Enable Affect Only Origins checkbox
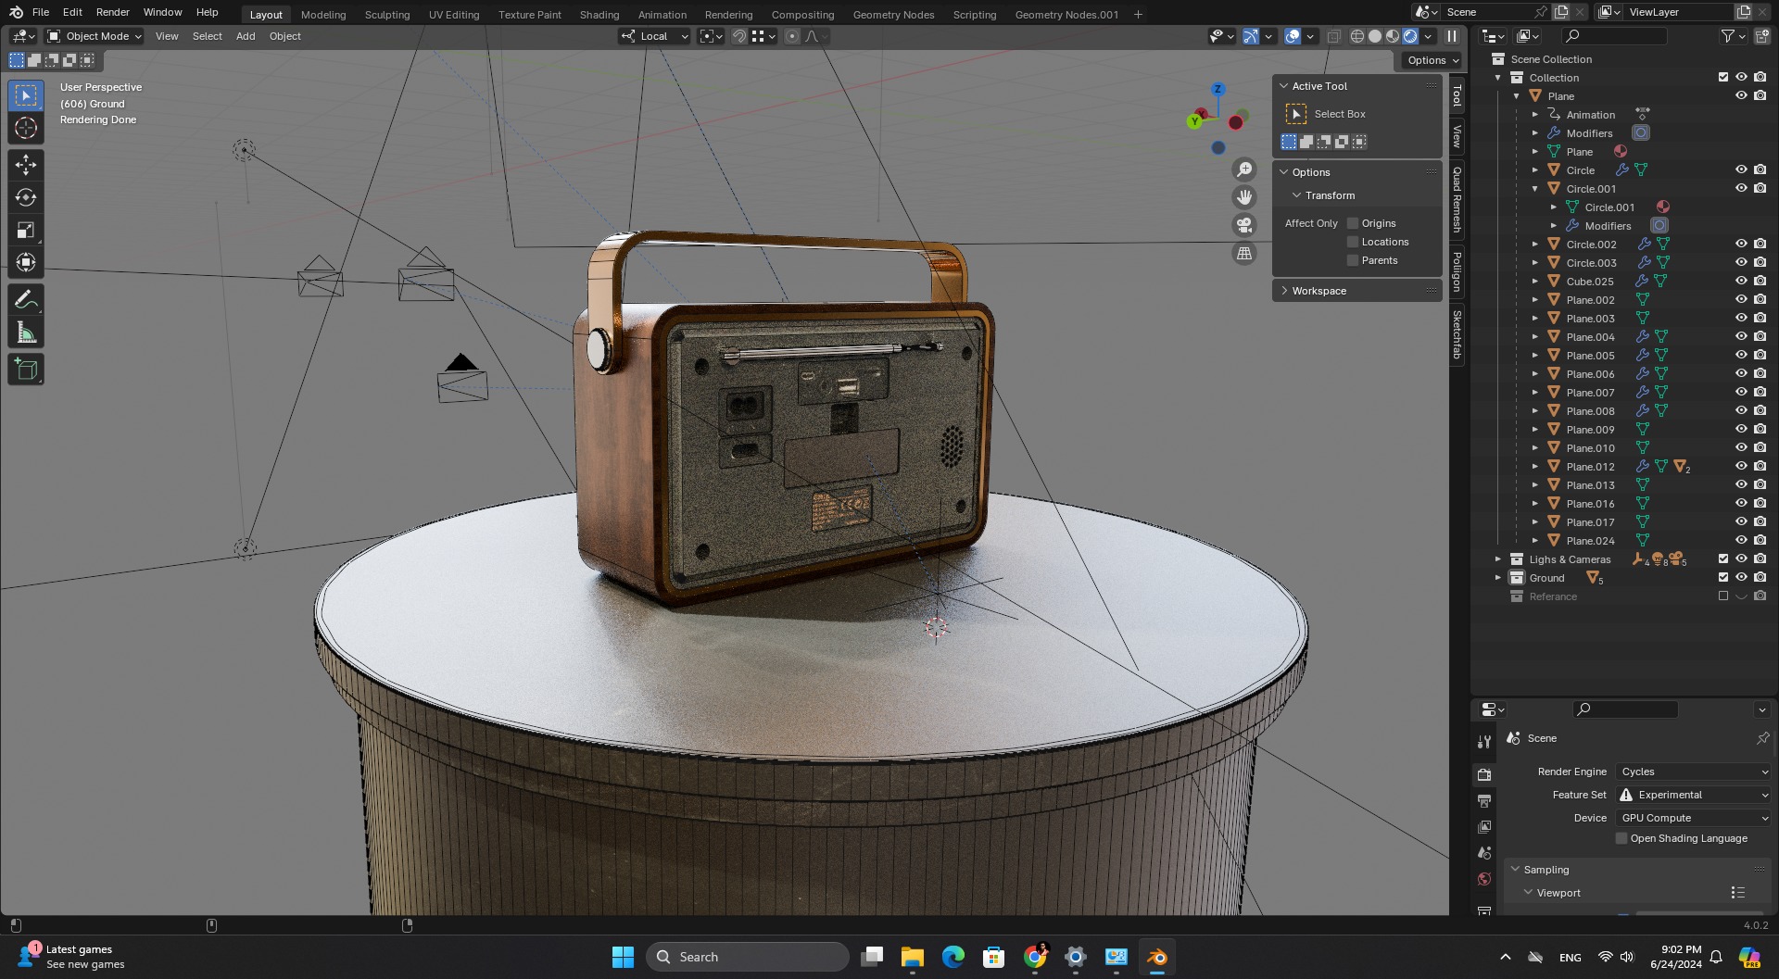This screenshot has width=1779, height=979. click(1353, 223)
